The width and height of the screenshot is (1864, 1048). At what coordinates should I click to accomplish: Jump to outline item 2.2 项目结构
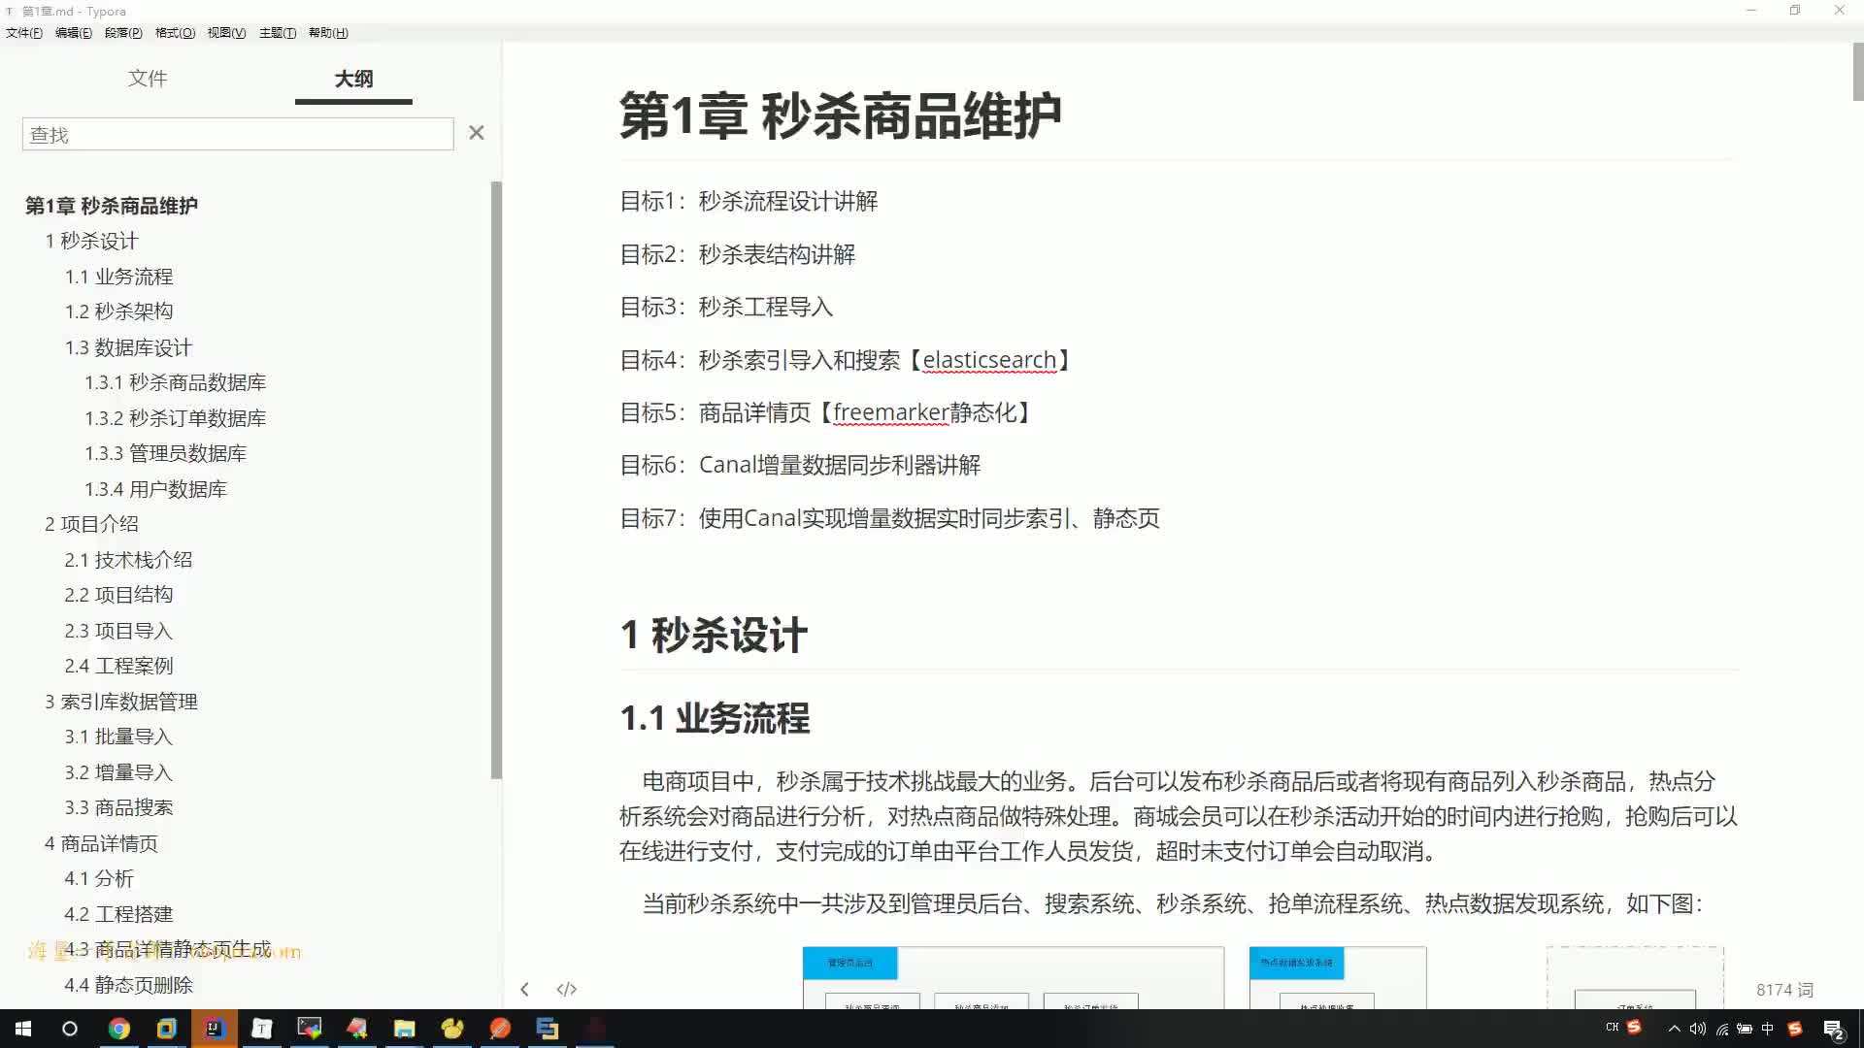coord(118,595)
